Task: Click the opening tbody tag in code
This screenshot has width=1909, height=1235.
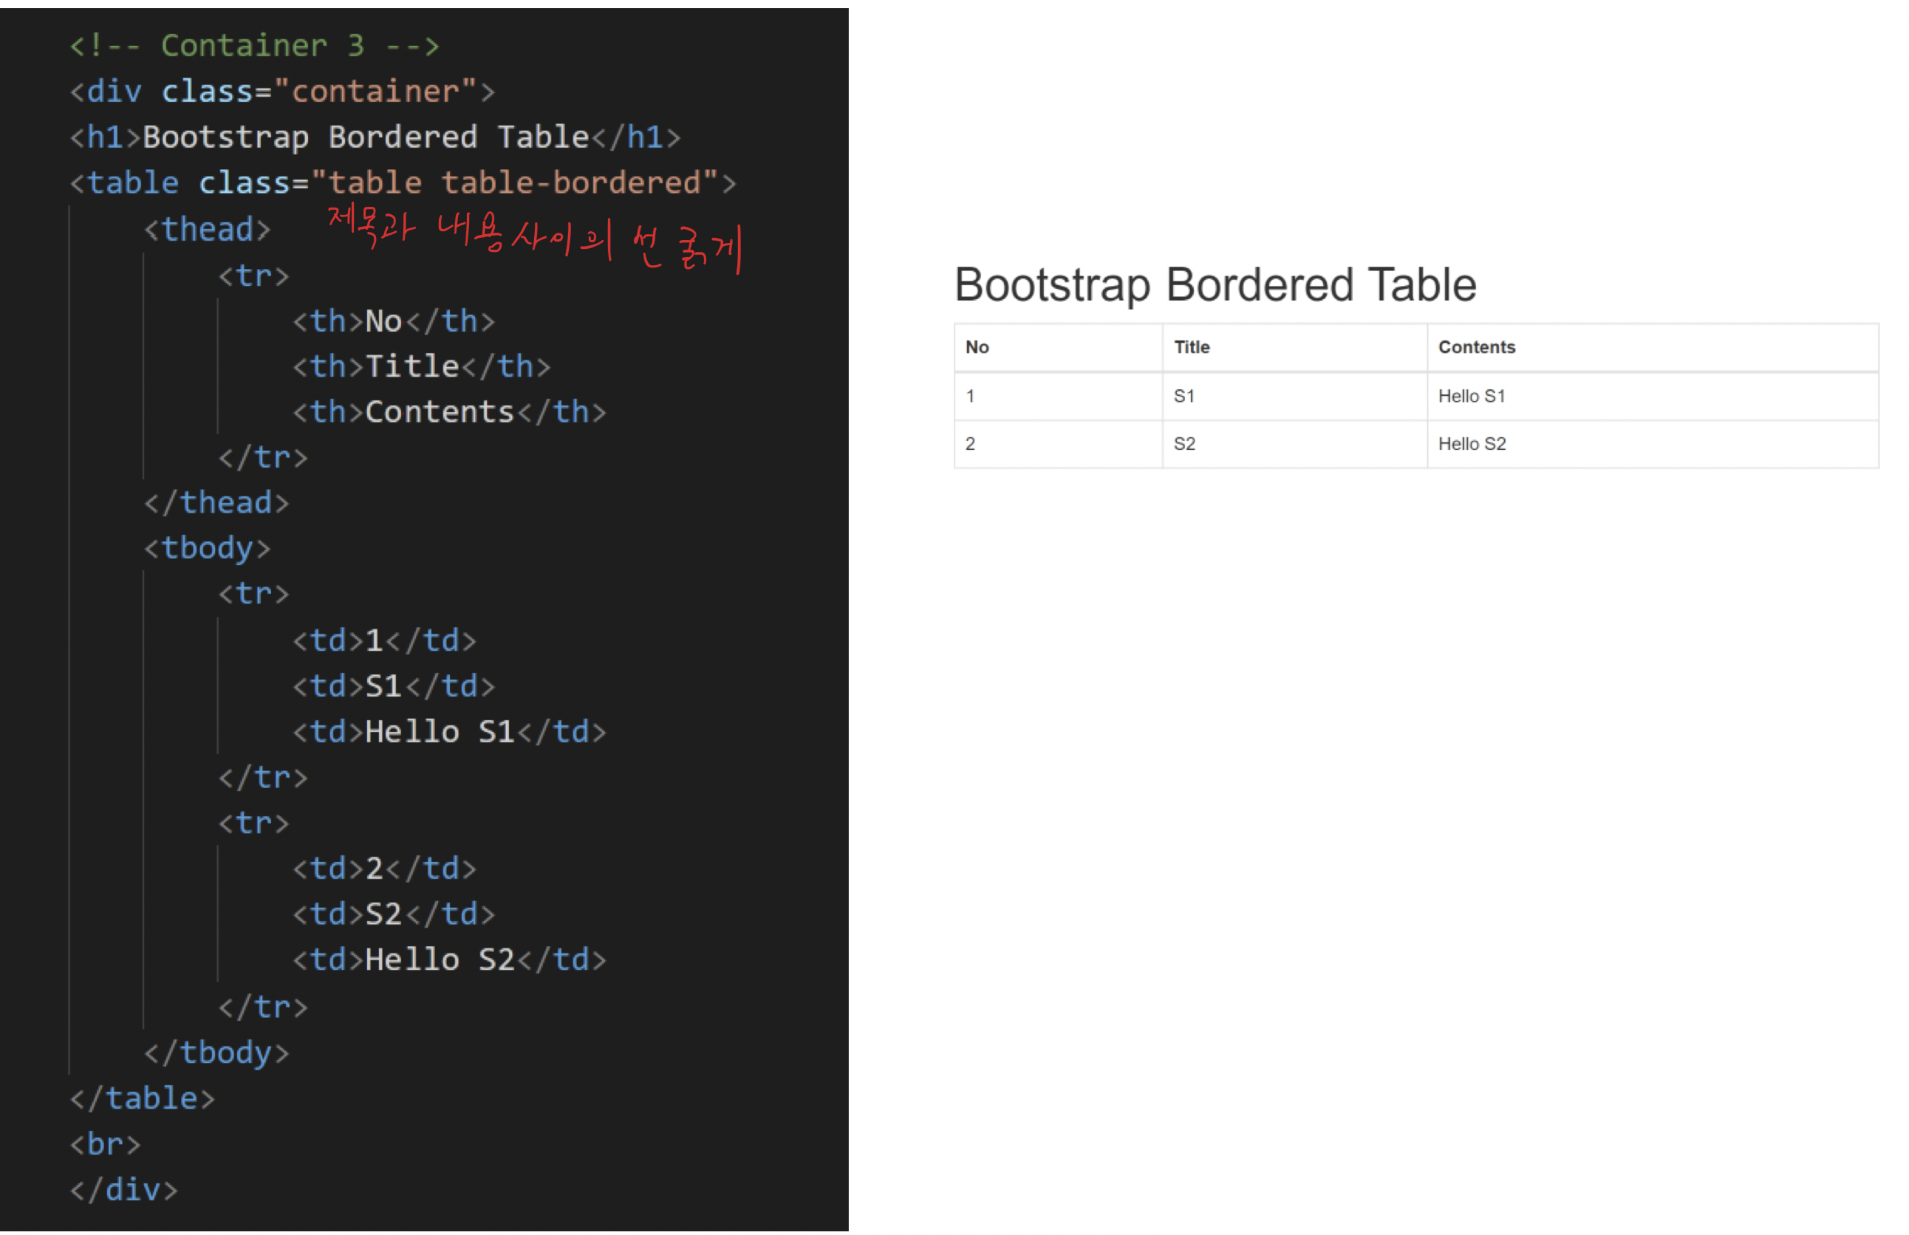Action: tap(207, 548)
